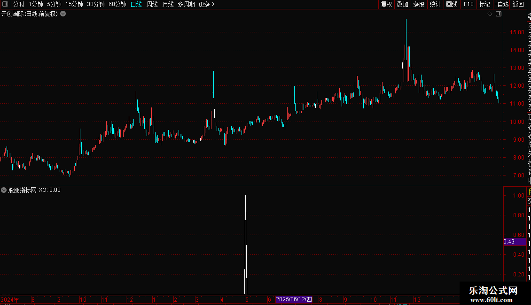Switch to 分时 intraday view
This screenshot has width=531, height=305.
(19, 4)
